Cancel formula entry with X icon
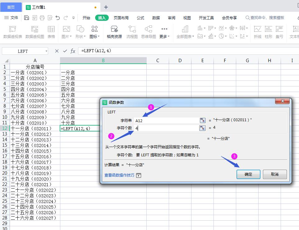The height and width of the screenshot is (230, 299). pyautogui.click(x=57, y=51)
